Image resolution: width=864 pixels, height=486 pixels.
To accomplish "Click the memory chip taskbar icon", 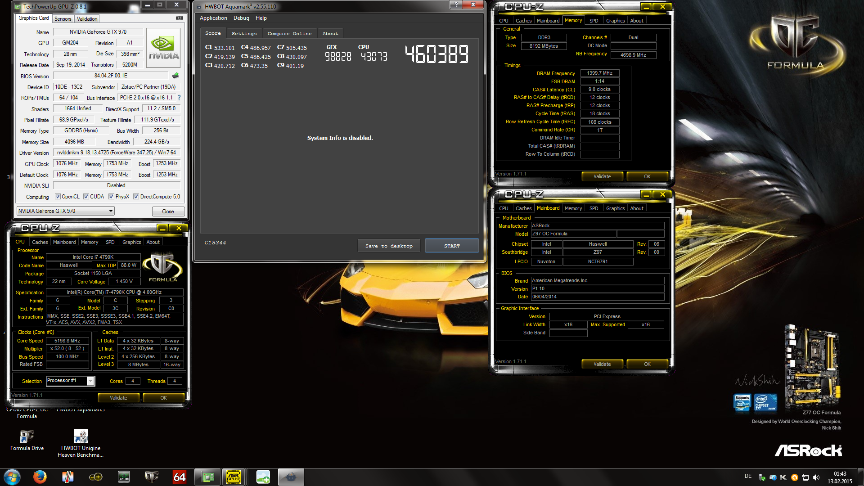I will [123, 477].
